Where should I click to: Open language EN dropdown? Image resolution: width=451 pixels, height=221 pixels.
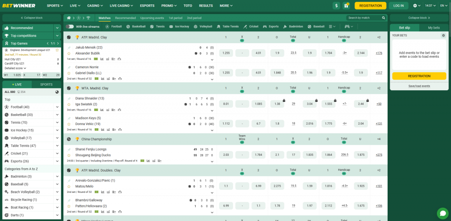[444, 5]
